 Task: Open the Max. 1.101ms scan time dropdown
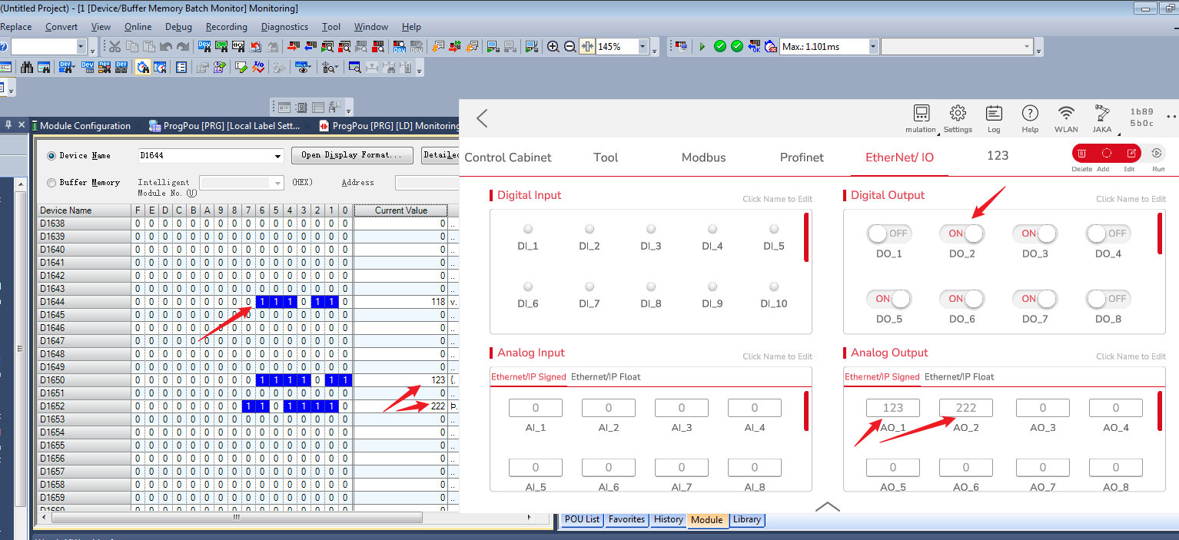(x=872, y=47)
